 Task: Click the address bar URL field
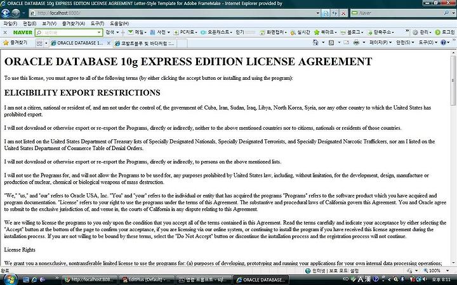173,13
